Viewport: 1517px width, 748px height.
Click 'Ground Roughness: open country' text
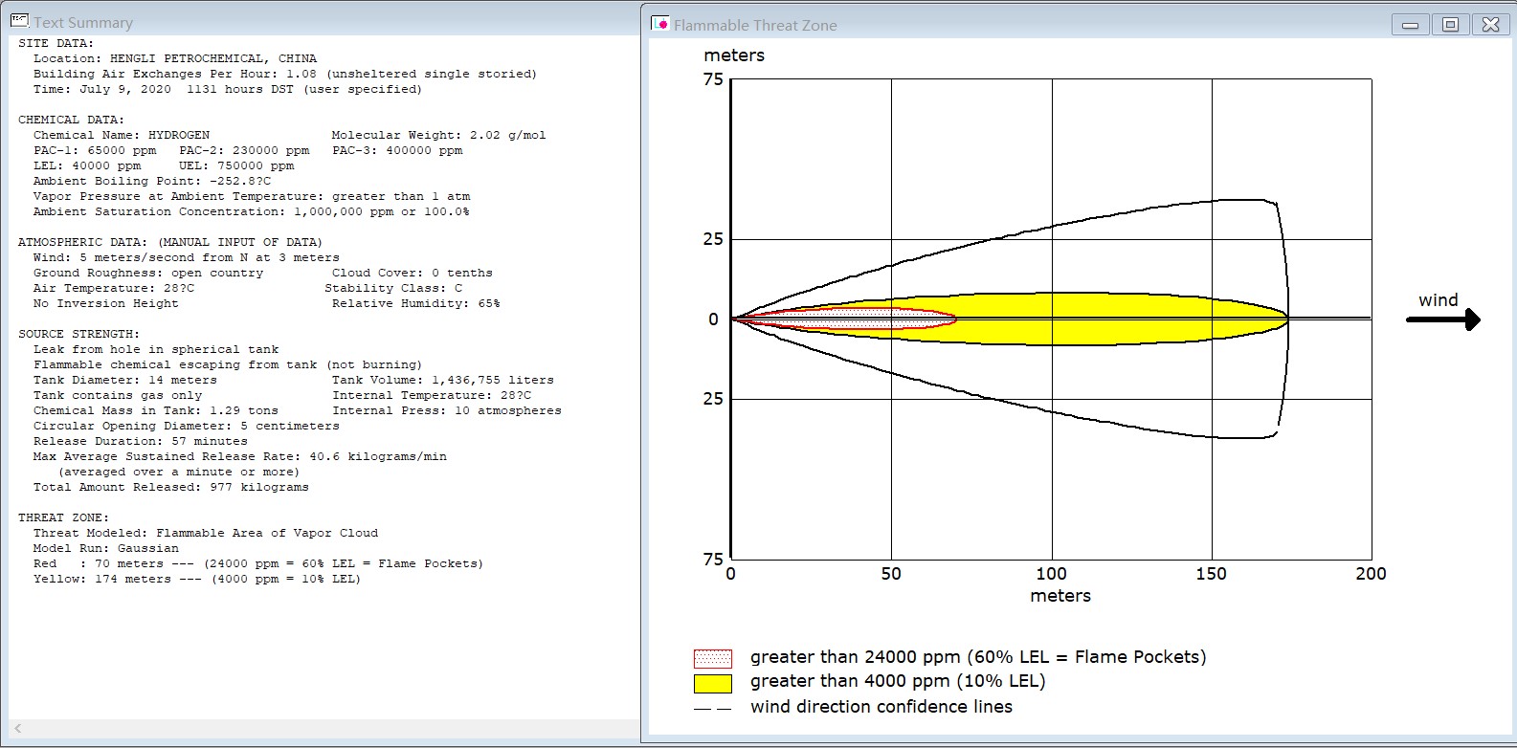tap(148, 273)
